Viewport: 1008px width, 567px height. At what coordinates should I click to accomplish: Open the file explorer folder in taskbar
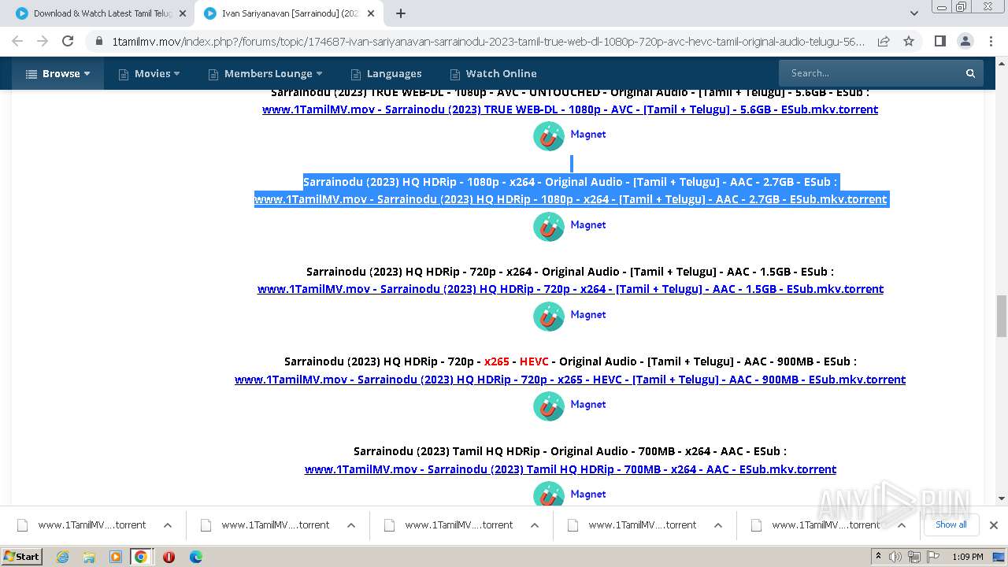(x=89, y=557)
